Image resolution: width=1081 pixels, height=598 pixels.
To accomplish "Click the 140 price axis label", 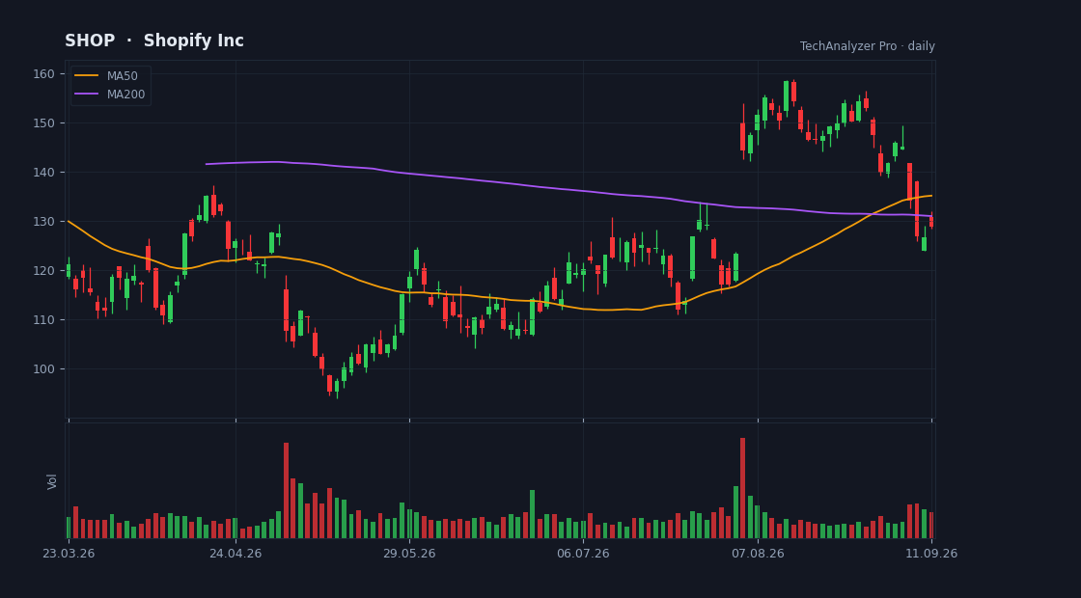I will (x=44, y=173).
